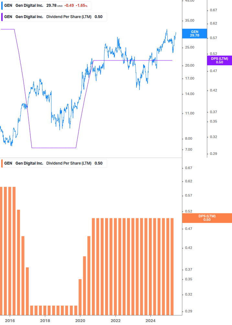Click the 20.00 price axis label
This screenshot has height=325, width=232.
click(x=190, y=66)
